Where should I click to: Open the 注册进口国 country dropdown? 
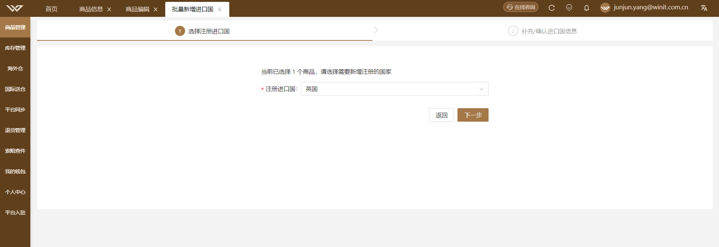pos(395,89)
